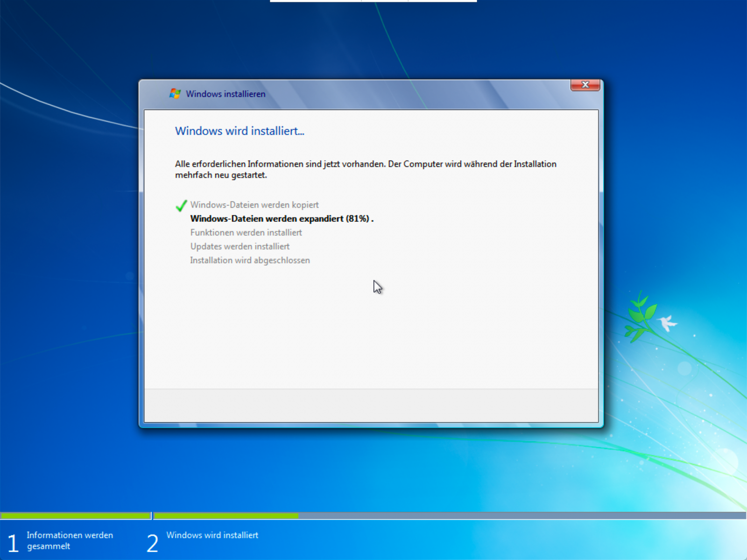This screenshot has height=560, width=747.
Task: Click the Windows flag icon in title bar
Action: (x=175, y=94)
